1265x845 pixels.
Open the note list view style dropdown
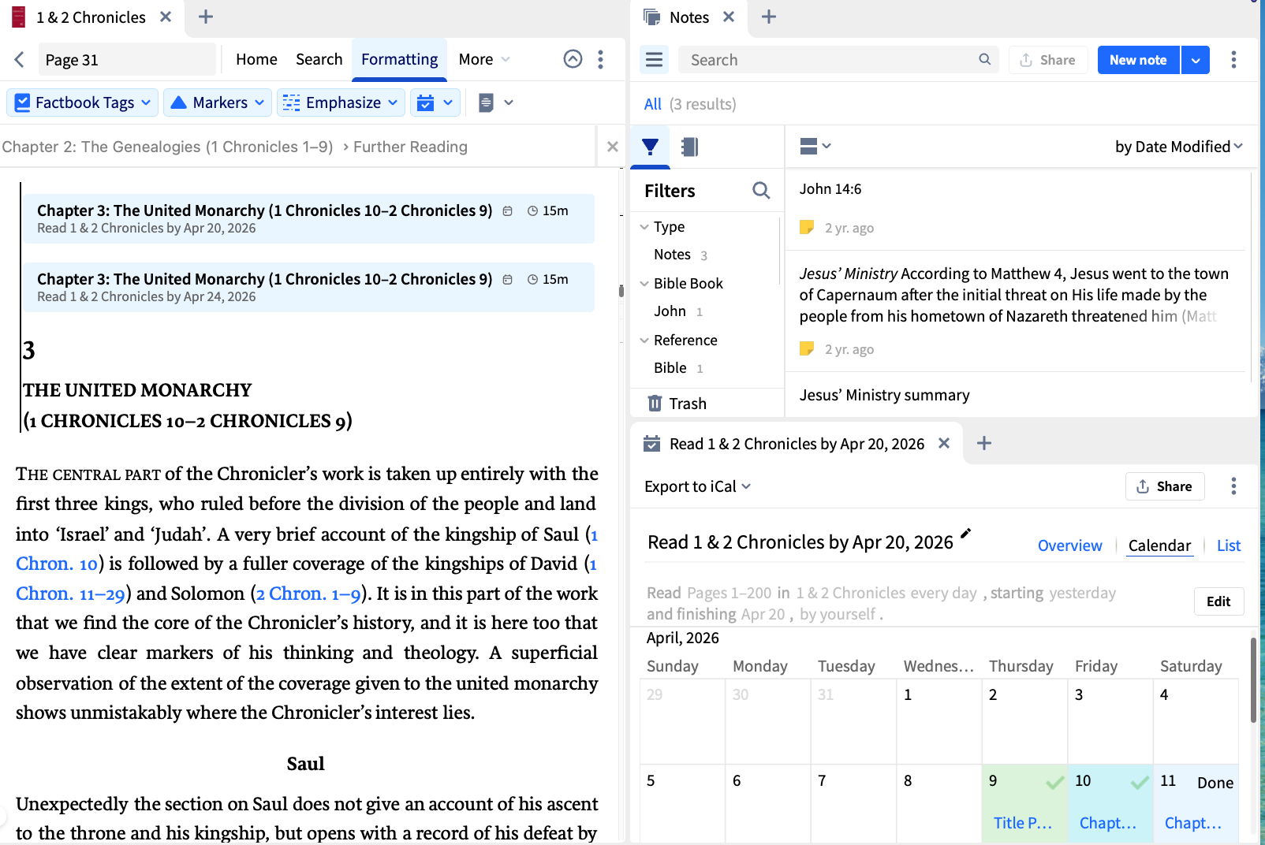click(815, 146)
